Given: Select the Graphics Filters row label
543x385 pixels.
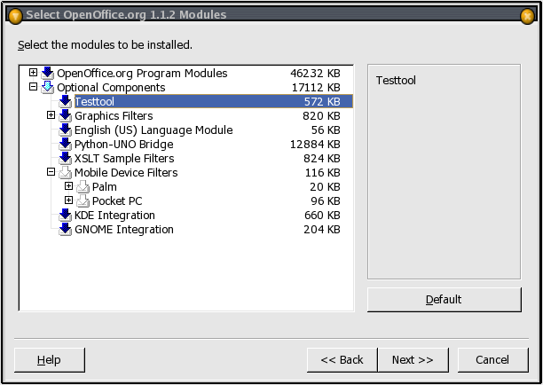Looking at the screenshot, I should (114, 115).
